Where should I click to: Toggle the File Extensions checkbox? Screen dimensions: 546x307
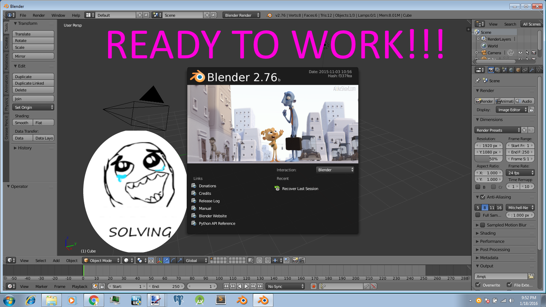click(509, 285)
